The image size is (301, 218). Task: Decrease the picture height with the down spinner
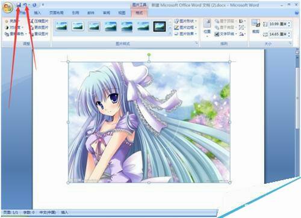coord(289,26)
